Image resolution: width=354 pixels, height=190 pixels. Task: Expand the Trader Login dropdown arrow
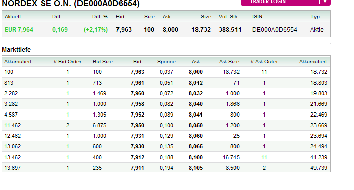[x=325, y=2]
